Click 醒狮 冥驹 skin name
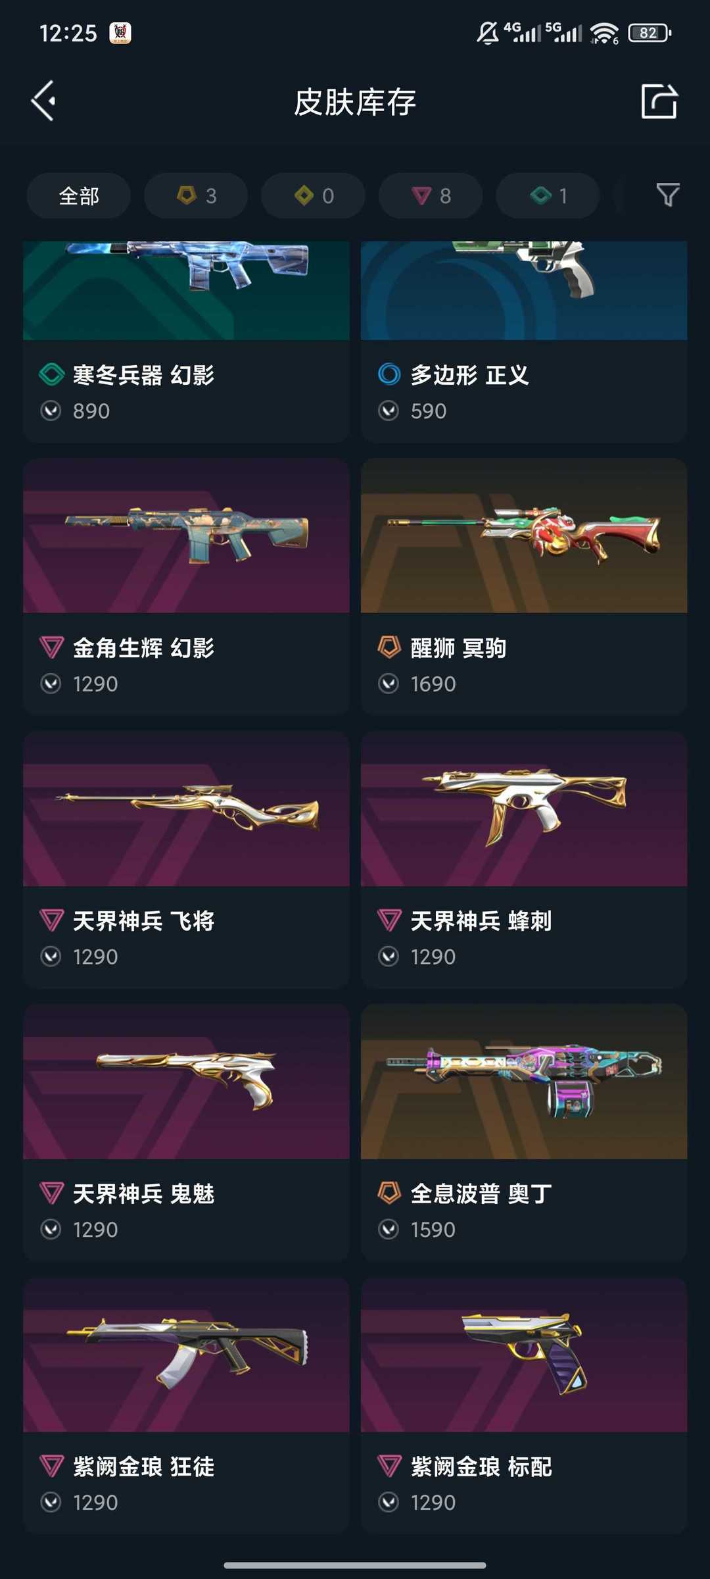The height and width of the screenshot is (1579, 710). pyautogui.click(x=458, y=648)
